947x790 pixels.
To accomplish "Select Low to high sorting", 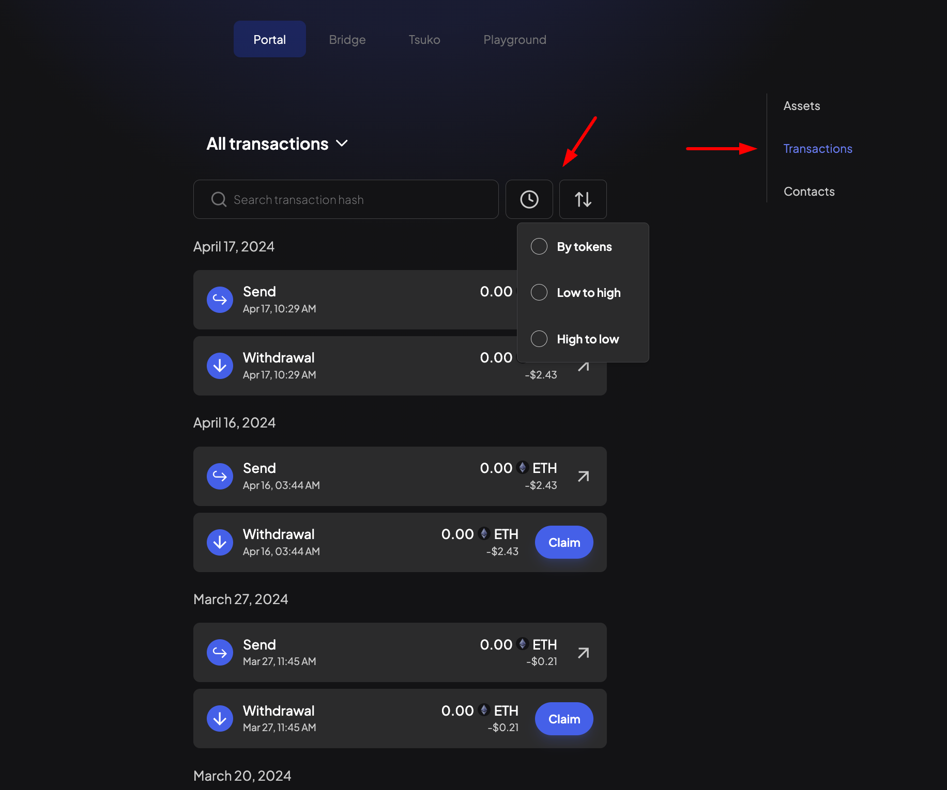I will [539, 292].
